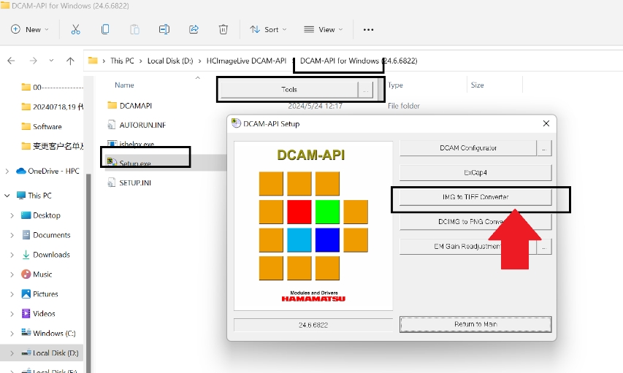Click the DCAM Configurator button

click(468, 148)
